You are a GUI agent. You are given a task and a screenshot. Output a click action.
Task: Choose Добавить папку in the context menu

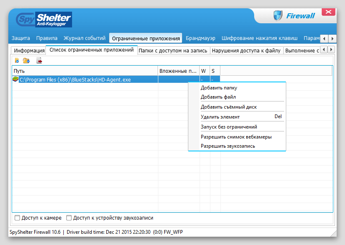237,88
